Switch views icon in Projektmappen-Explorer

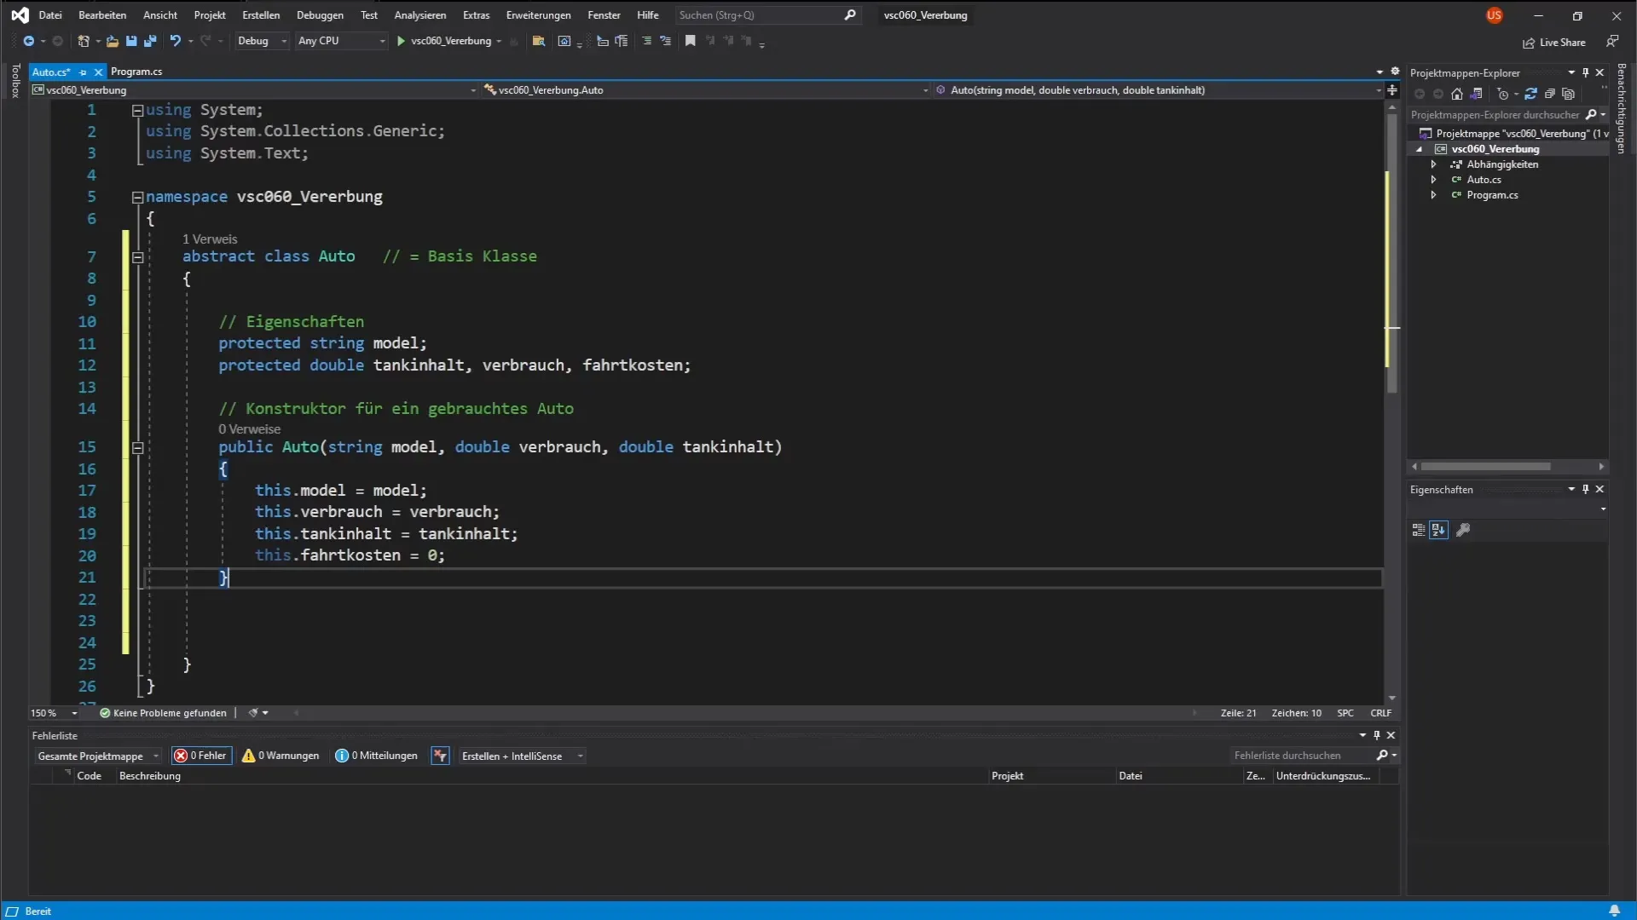(1477, 94)
